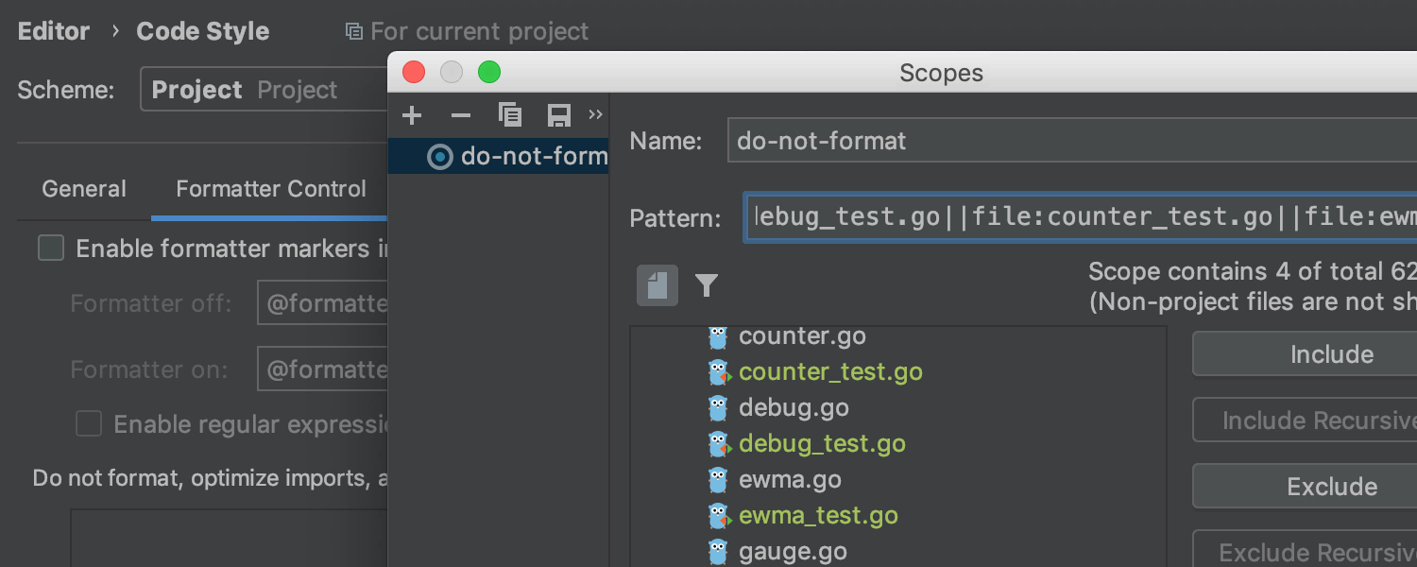Select debug_test.go in the file tree
Image resolution: width=1417 pixels, height=567 pixels.
click(822, 444)
